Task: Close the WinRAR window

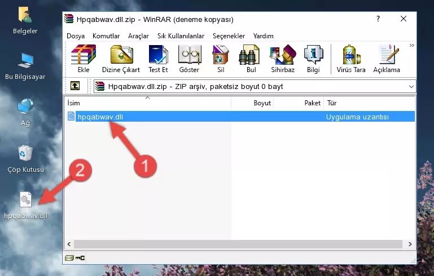Action: click(x=404, y=19)
